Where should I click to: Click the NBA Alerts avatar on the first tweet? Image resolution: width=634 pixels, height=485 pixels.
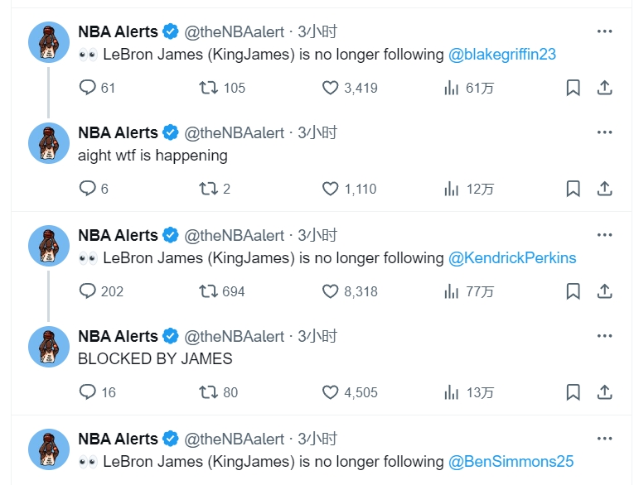coord(49,42)
